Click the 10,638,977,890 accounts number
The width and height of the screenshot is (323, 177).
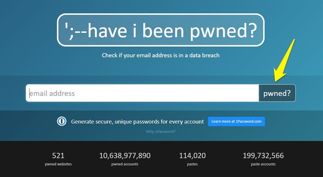pos(125,155)
